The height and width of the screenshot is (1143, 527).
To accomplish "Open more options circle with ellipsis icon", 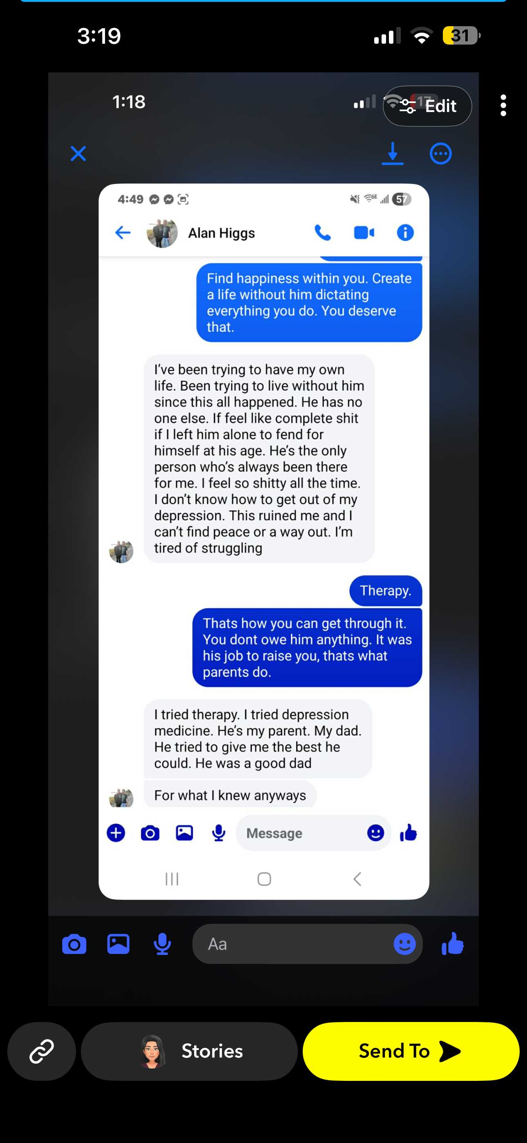I will 440,154.
